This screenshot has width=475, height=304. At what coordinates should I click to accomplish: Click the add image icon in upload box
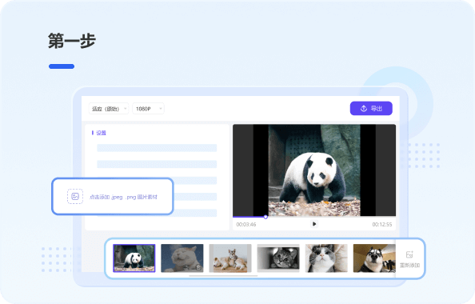(75, 197)
